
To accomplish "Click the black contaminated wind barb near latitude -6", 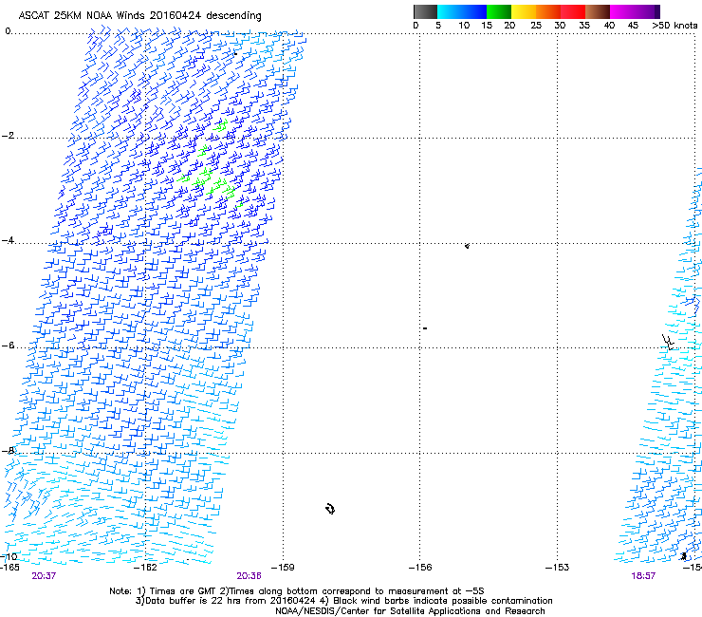I will pyautogui.click(x=668, y=342).
